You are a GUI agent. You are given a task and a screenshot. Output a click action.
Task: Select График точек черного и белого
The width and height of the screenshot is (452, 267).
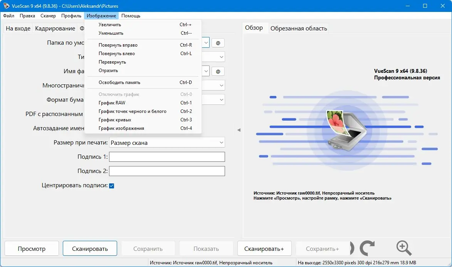coord(143,111)
